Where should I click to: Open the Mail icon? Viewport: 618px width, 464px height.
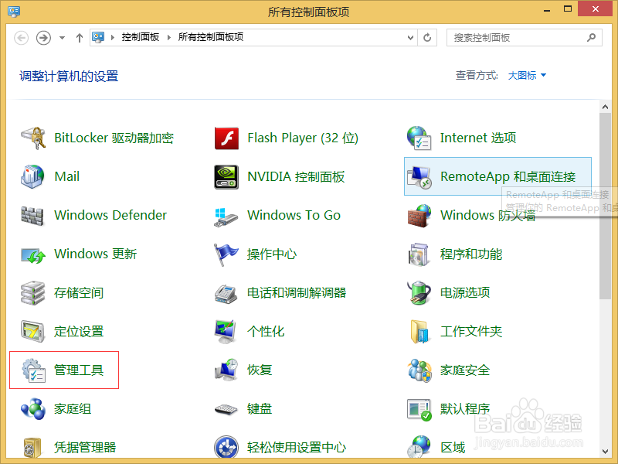pyautogui.click(x=32, y=177)
